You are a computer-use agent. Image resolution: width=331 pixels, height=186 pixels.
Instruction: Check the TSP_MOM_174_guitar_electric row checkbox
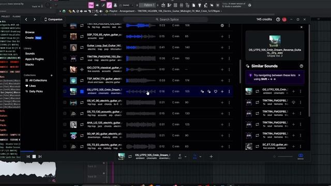coord(65,81)
